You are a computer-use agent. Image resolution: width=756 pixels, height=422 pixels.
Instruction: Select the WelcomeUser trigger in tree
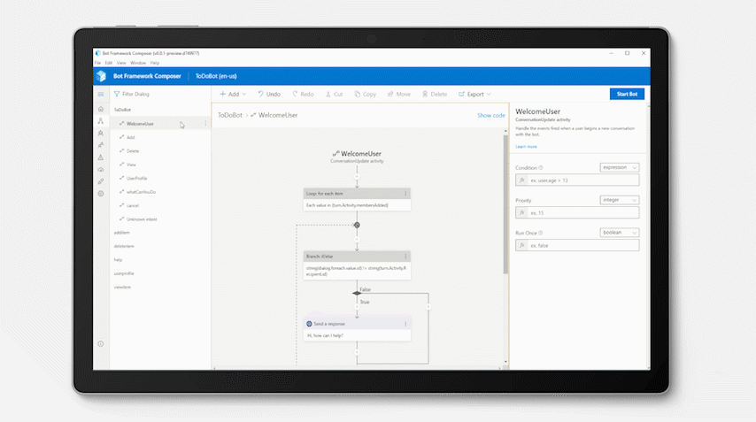pos(160,124)
